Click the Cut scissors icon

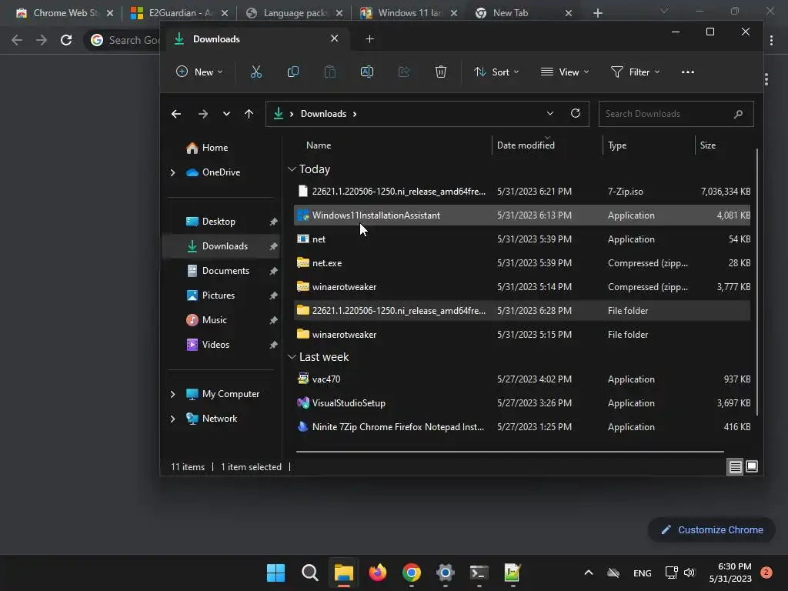click(x=256, y=72)
